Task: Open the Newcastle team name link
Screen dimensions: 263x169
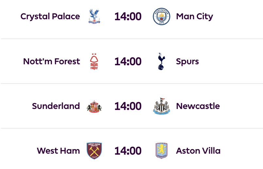Action: point(198,106)
